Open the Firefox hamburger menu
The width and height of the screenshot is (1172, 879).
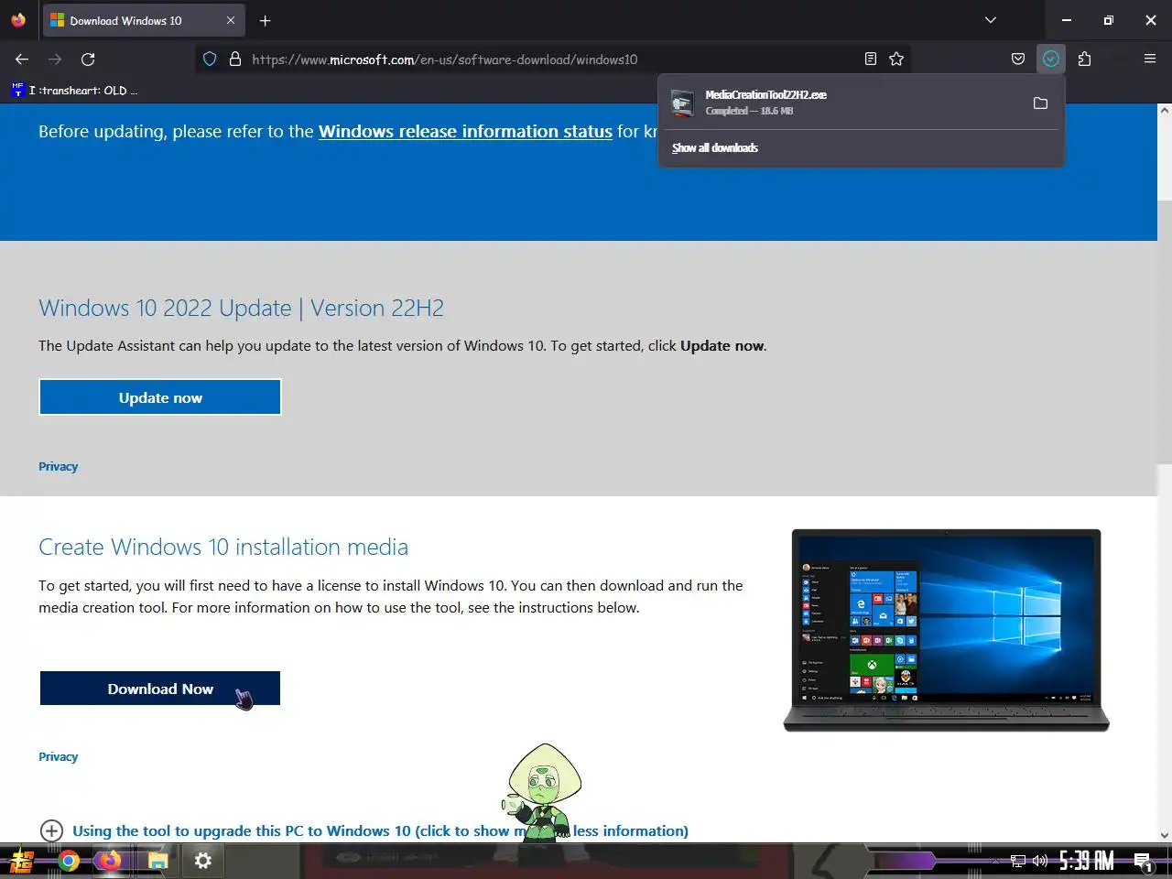[1150, 59]
